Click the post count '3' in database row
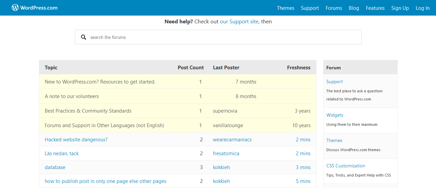Image resolution: width=436 pixels, height=188 pixels. tap(201, 167)
